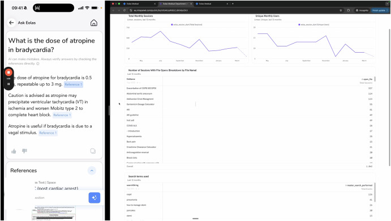Click the file opens table scrollbar

click(375, 79)
